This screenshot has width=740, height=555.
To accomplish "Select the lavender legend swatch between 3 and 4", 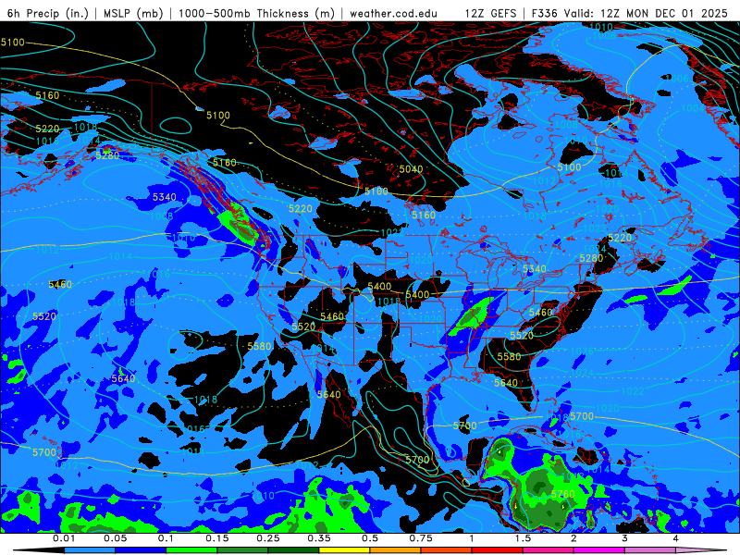I will pyautogui.click(x=650, y=550).
